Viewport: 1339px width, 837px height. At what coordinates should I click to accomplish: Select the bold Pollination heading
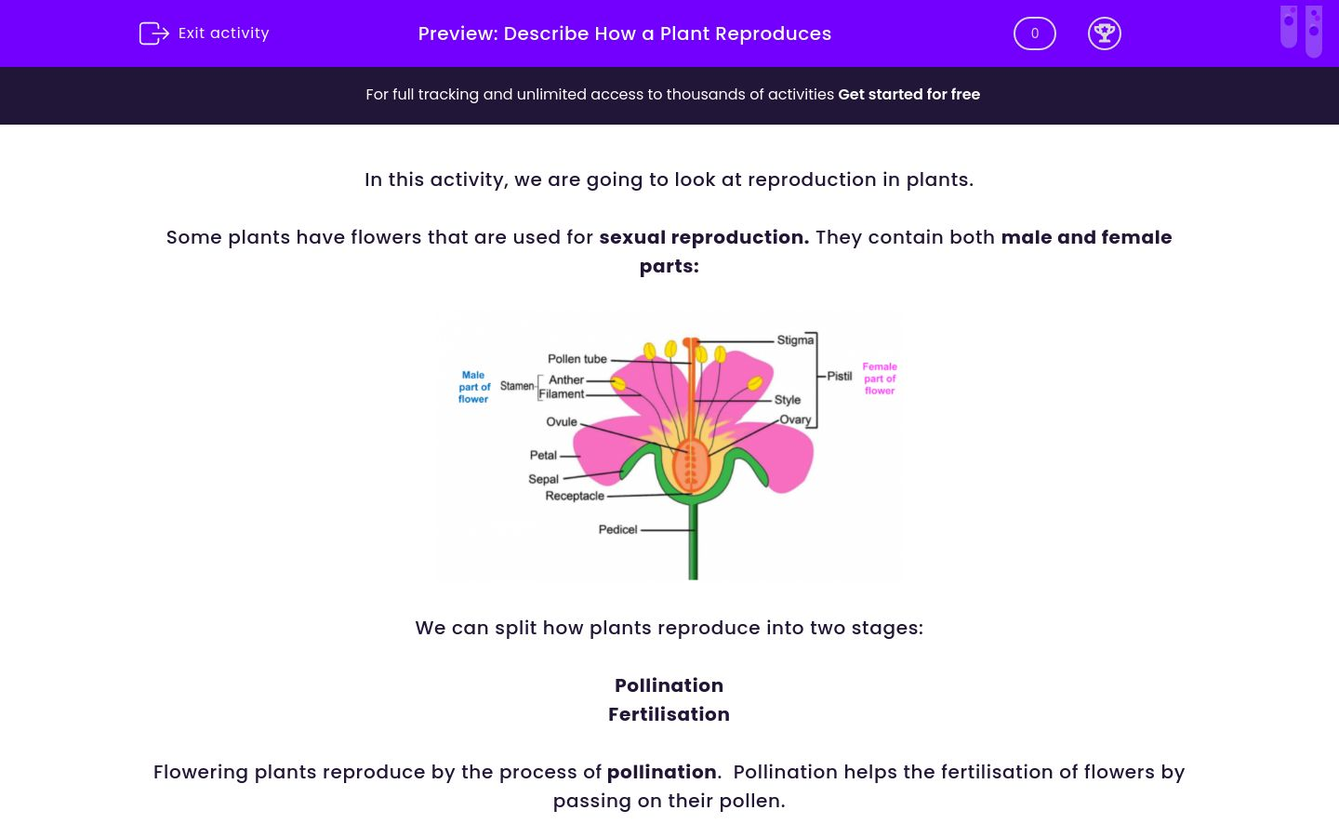pos(669,685)
